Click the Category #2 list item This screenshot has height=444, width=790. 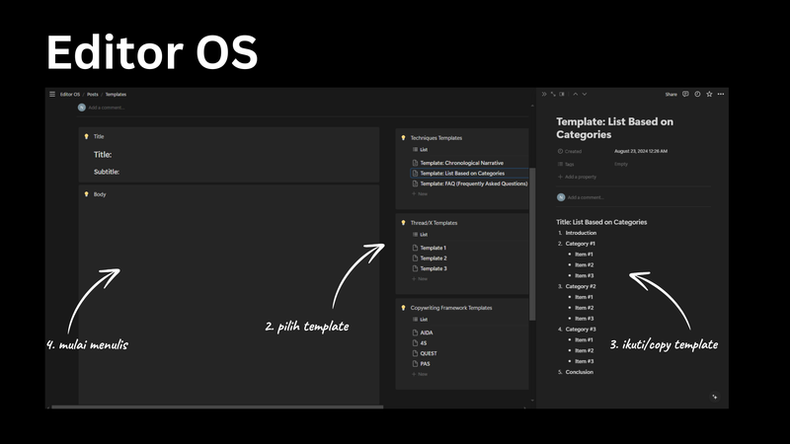click(581, 286)
